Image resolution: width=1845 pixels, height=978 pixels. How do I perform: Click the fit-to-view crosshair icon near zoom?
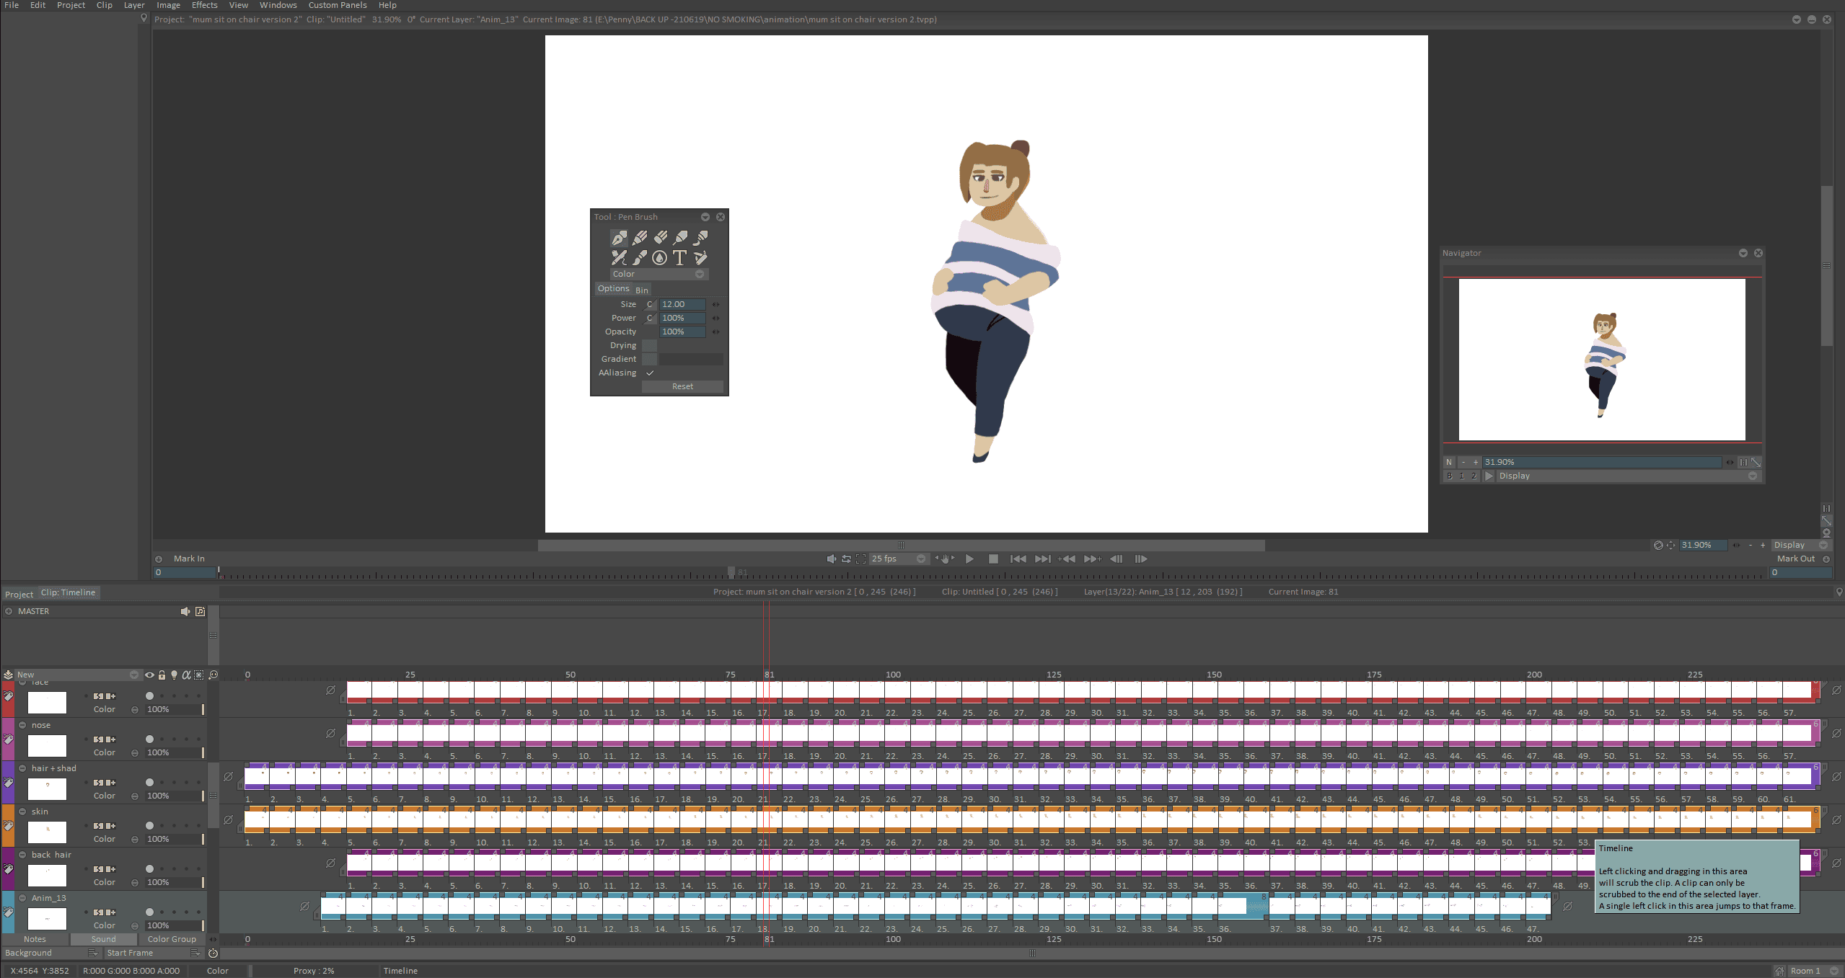(x=1670, y=546)
